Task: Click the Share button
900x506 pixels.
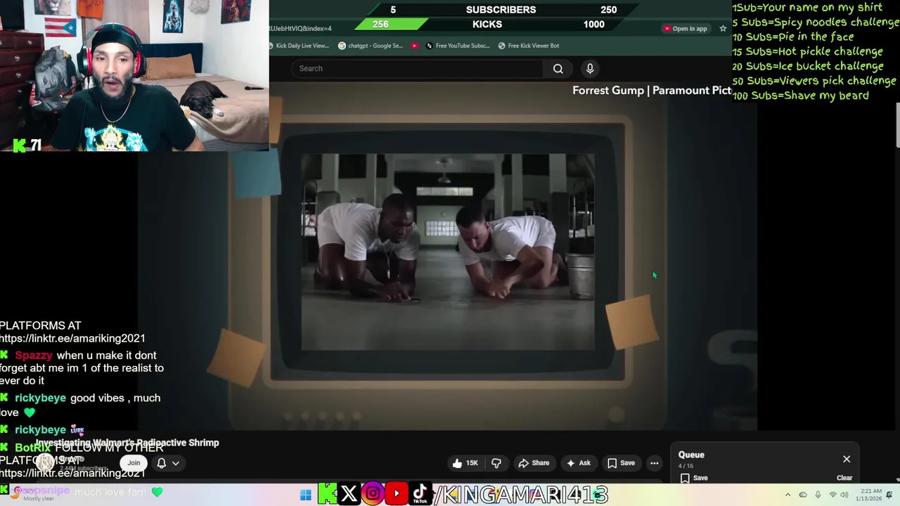Action: 534,463
